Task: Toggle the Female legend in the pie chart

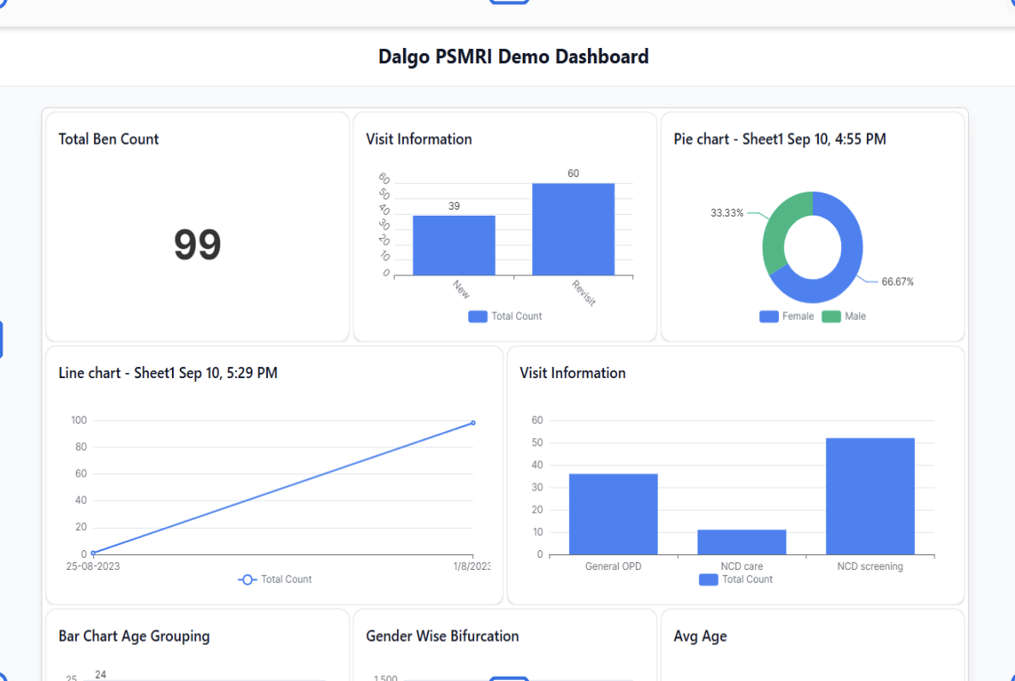Action: [x=786, y=316]
